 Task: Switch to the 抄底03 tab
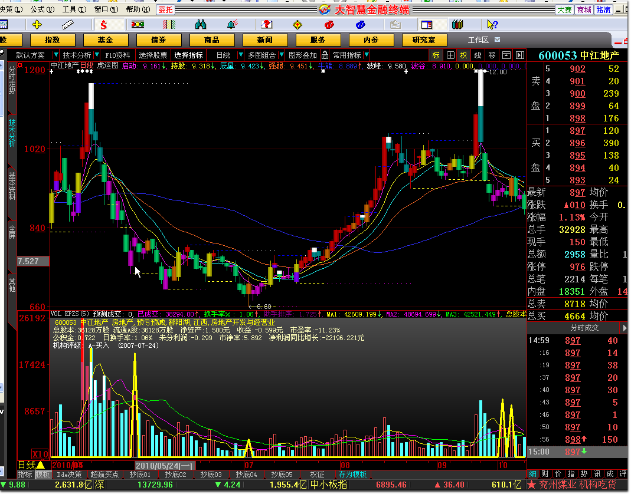point(211,475)
